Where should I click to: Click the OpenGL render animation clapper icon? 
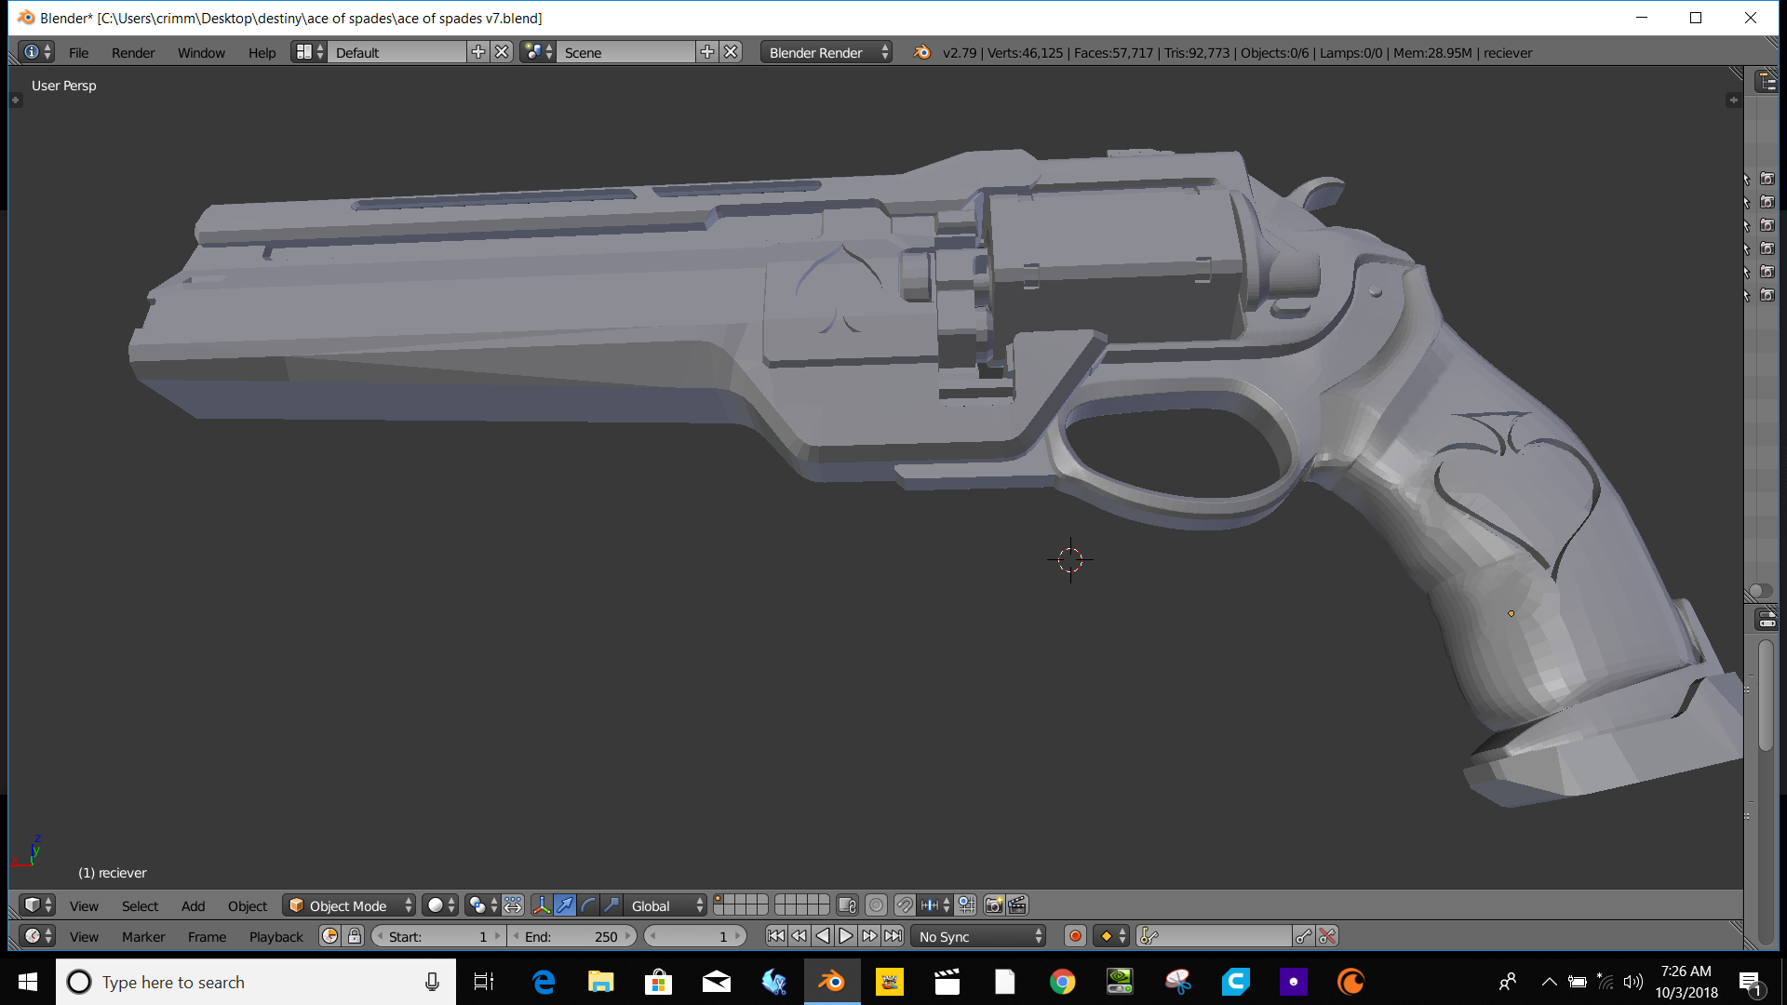(x=1017, y=905)
